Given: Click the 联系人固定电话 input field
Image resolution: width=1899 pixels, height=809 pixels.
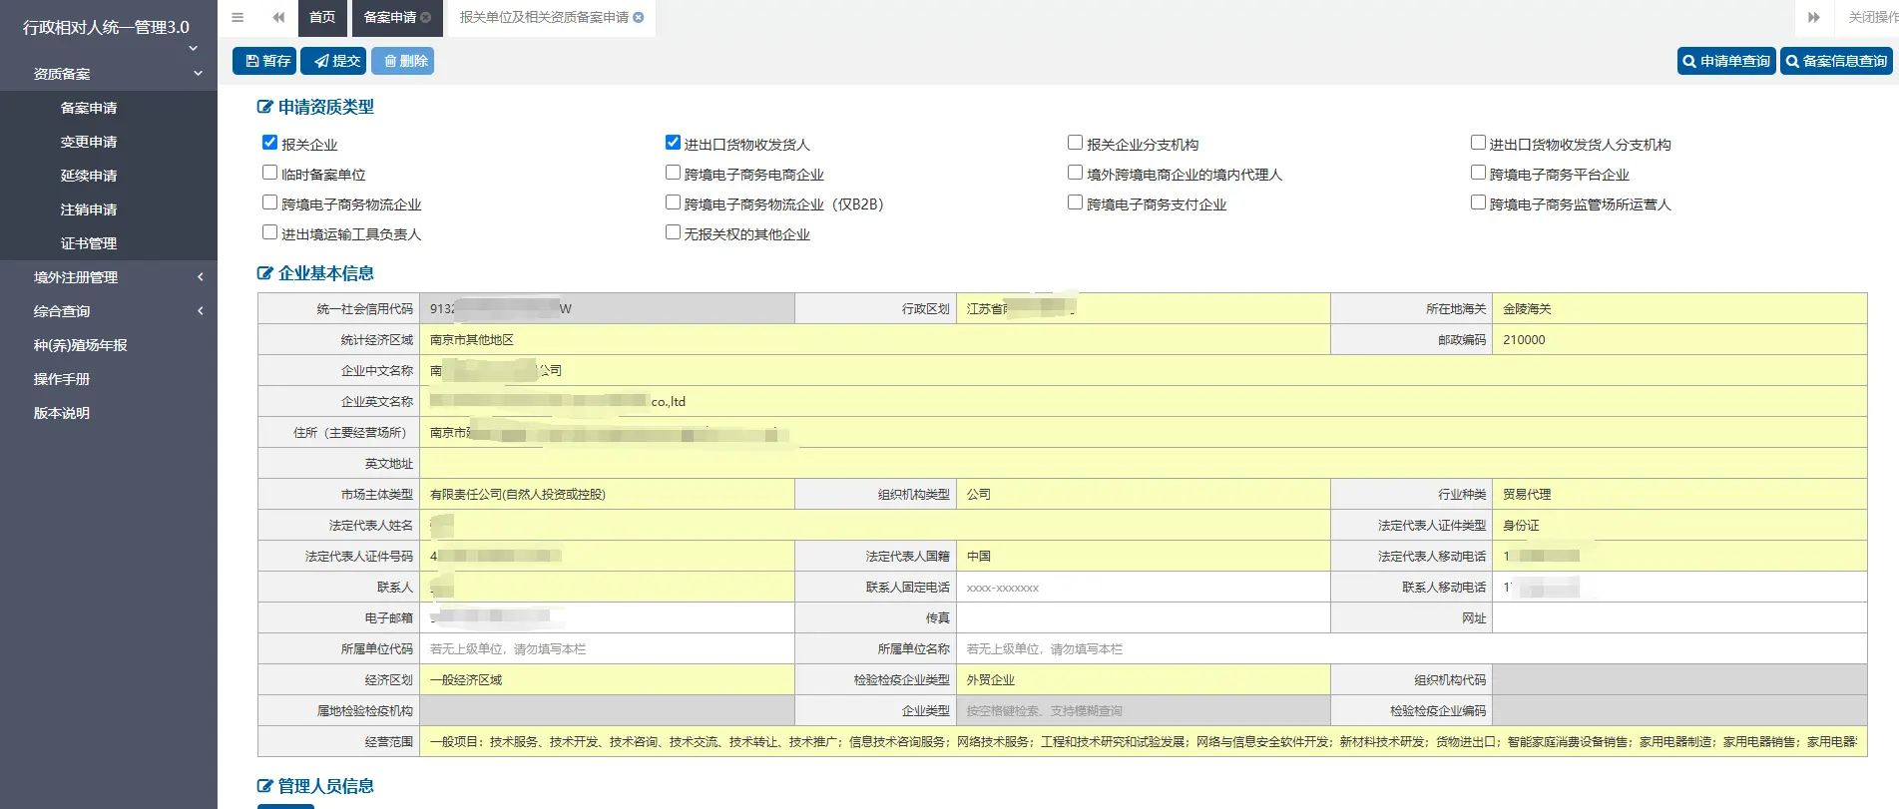Looking at the screenshot, I should click(1142, 588).
